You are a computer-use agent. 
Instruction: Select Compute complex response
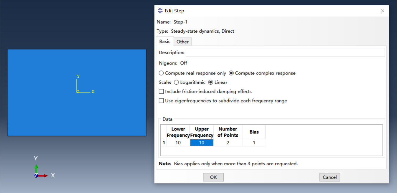pyautogui.click(x=231, y=73)
